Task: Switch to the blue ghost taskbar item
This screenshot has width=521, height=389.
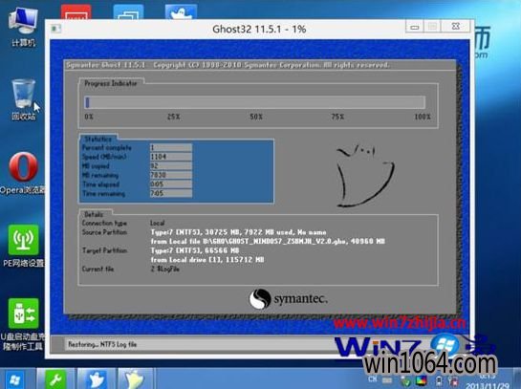Action: coord(97,378)
